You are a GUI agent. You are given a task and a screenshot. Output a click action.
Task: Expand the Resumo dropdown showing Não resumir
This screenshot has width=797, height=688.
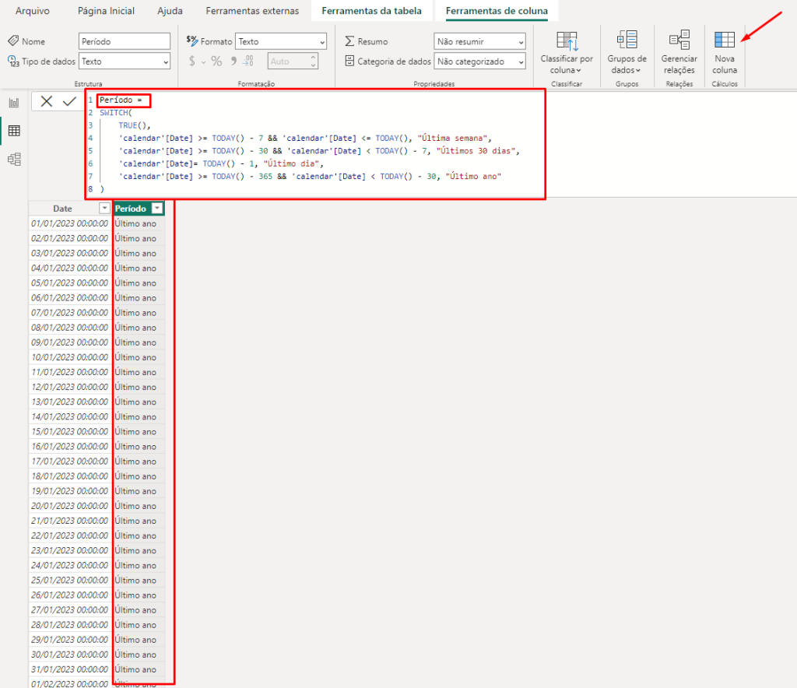click(x=479, y=41)
